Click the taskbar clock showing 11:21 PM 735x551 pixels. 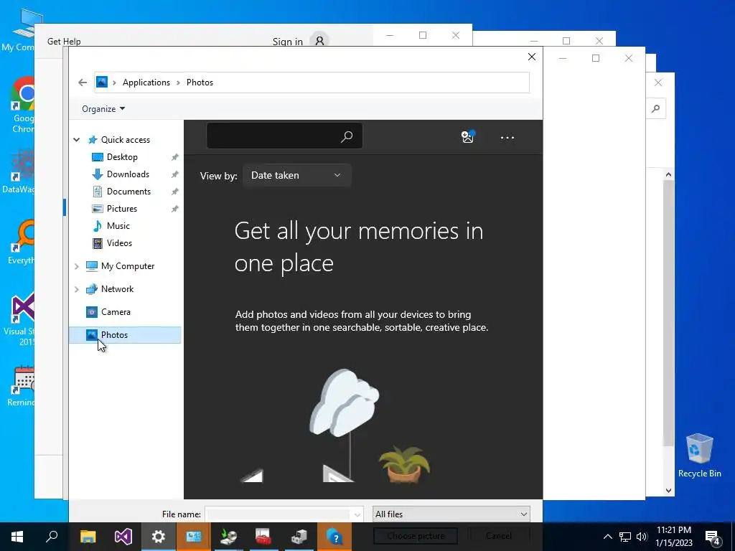point(673,537)
